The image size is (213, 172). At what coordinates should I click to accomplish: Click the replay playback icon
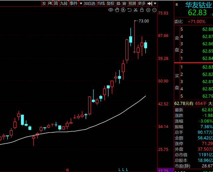click(x=123, y=10)
